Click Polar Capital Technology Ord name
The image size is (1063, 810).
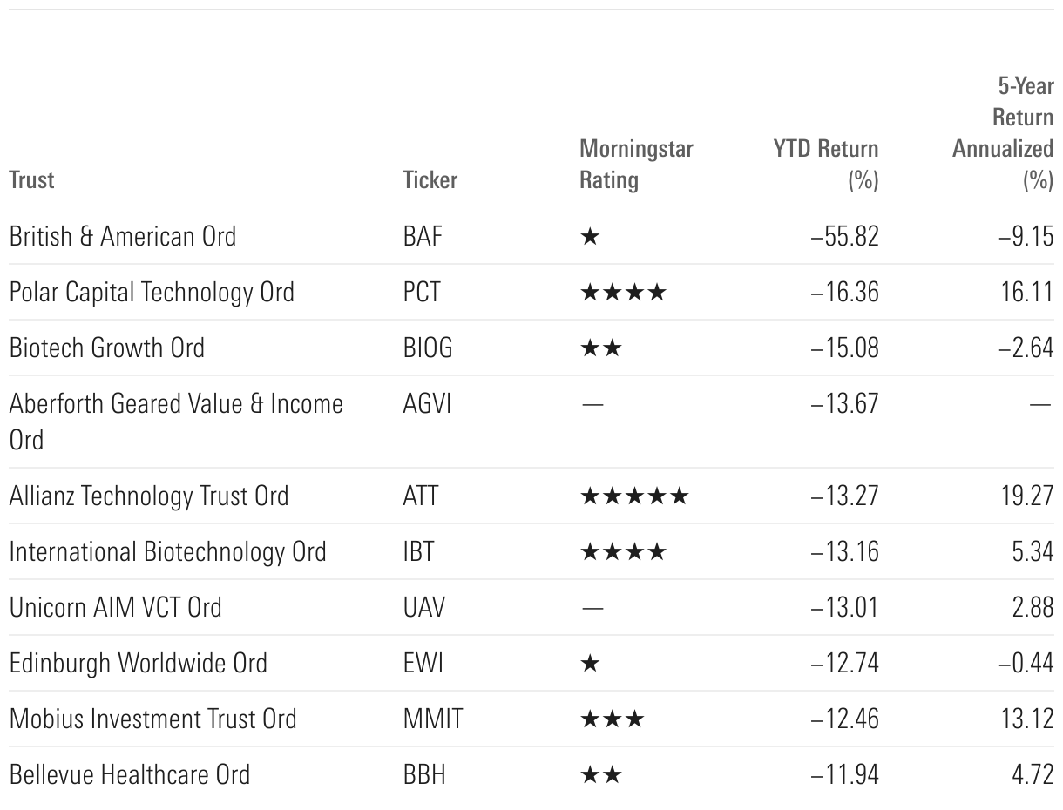click(x=152, y=292)
